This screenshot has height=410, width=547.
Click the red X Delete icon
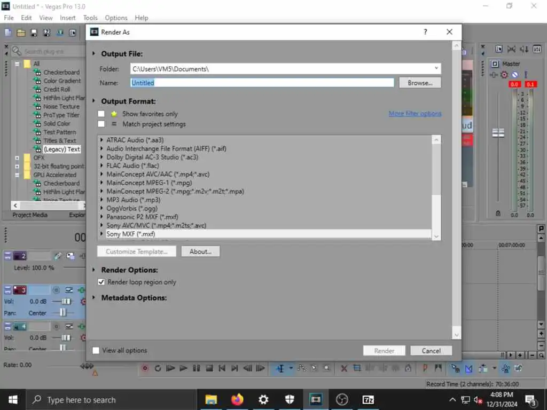[344, 368]
